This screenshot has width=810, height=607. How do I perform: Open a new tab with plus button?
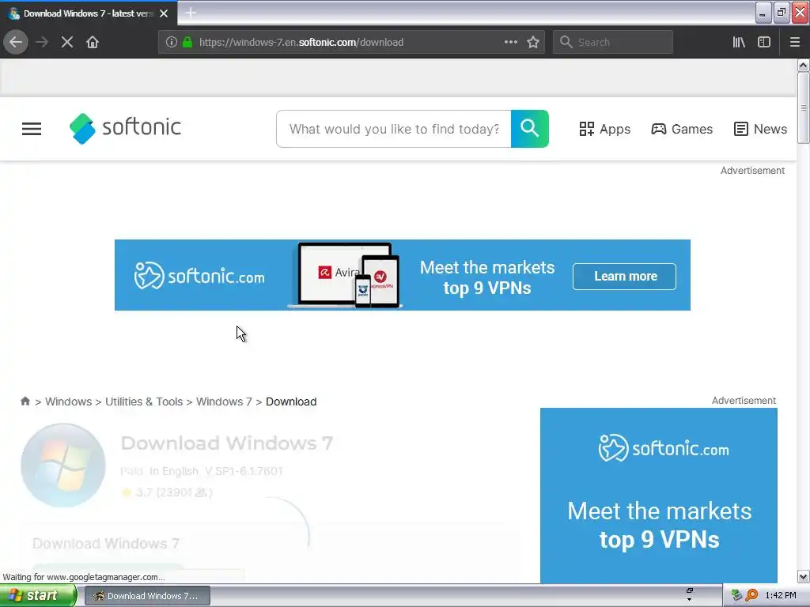191,13
